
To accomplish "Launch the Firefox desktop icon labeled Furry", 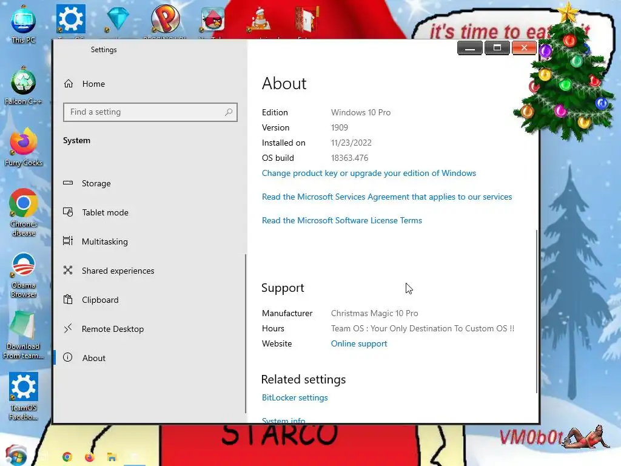I will tap(24, 147).
